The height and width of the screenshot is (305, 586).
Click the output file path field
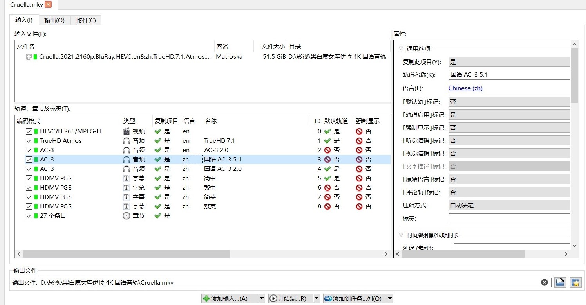coord(290,282)
